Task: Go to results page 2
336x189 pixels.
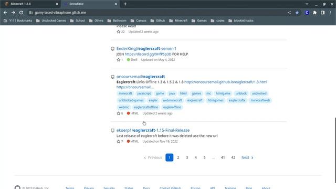Action: click(178, 157)
